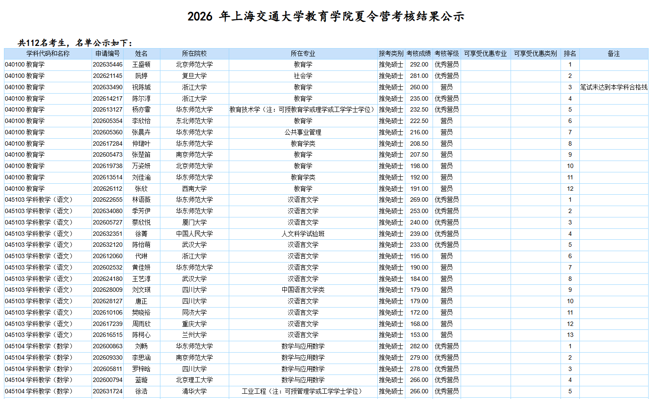The width and height of the screenshot is (653, 399).
Task: Click the name 王艺淳
Action: (x=142, y=279)
